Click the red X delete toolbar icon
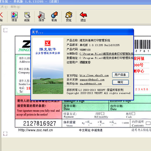 click(x=1, y=17)
